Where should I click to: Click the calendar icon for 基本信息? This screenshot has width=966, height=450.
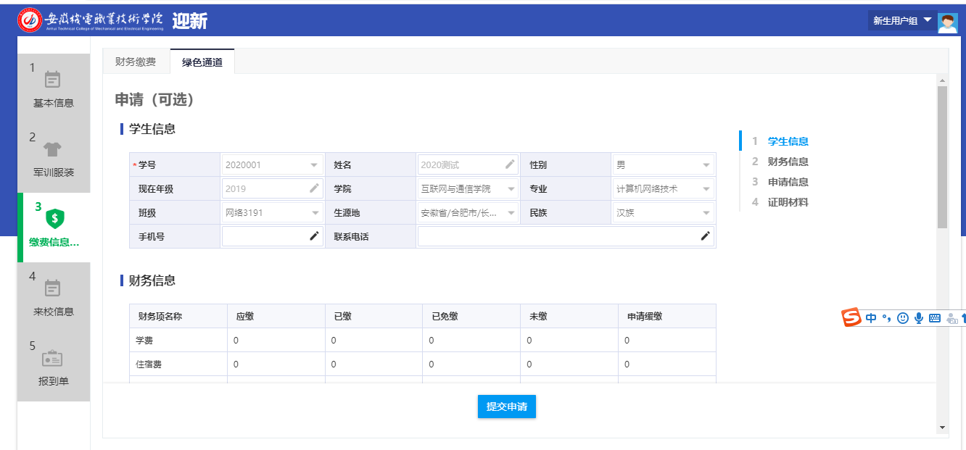click(x=52, y=79)
